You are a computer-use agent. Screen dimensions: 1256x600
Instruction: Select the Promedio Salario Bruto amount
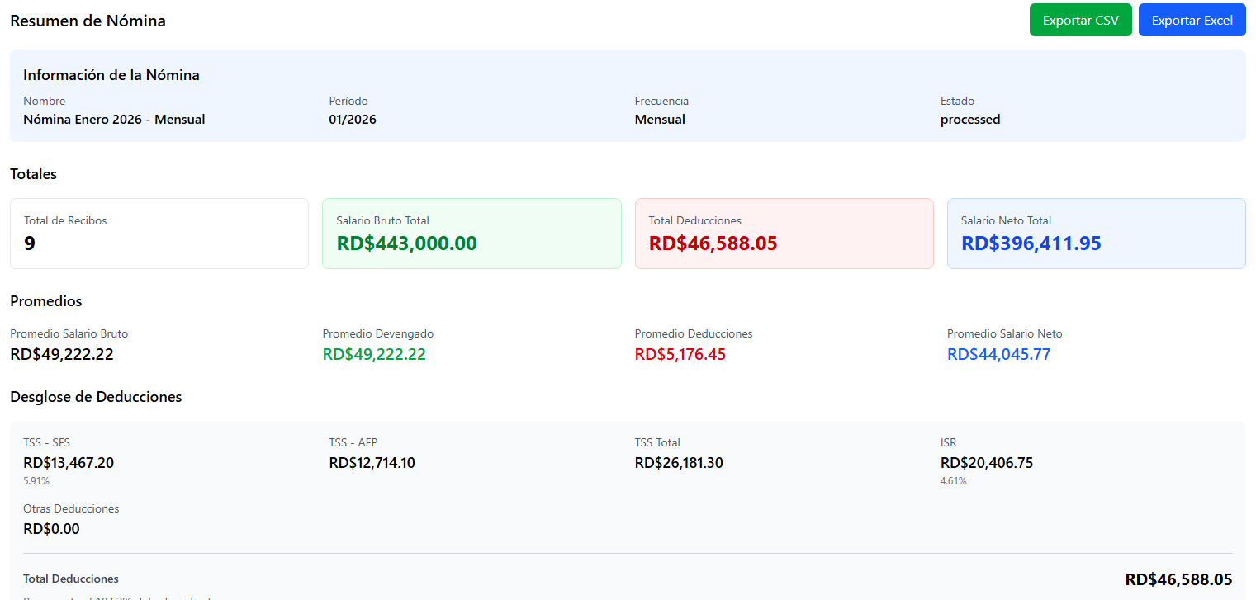pos(62,355)
